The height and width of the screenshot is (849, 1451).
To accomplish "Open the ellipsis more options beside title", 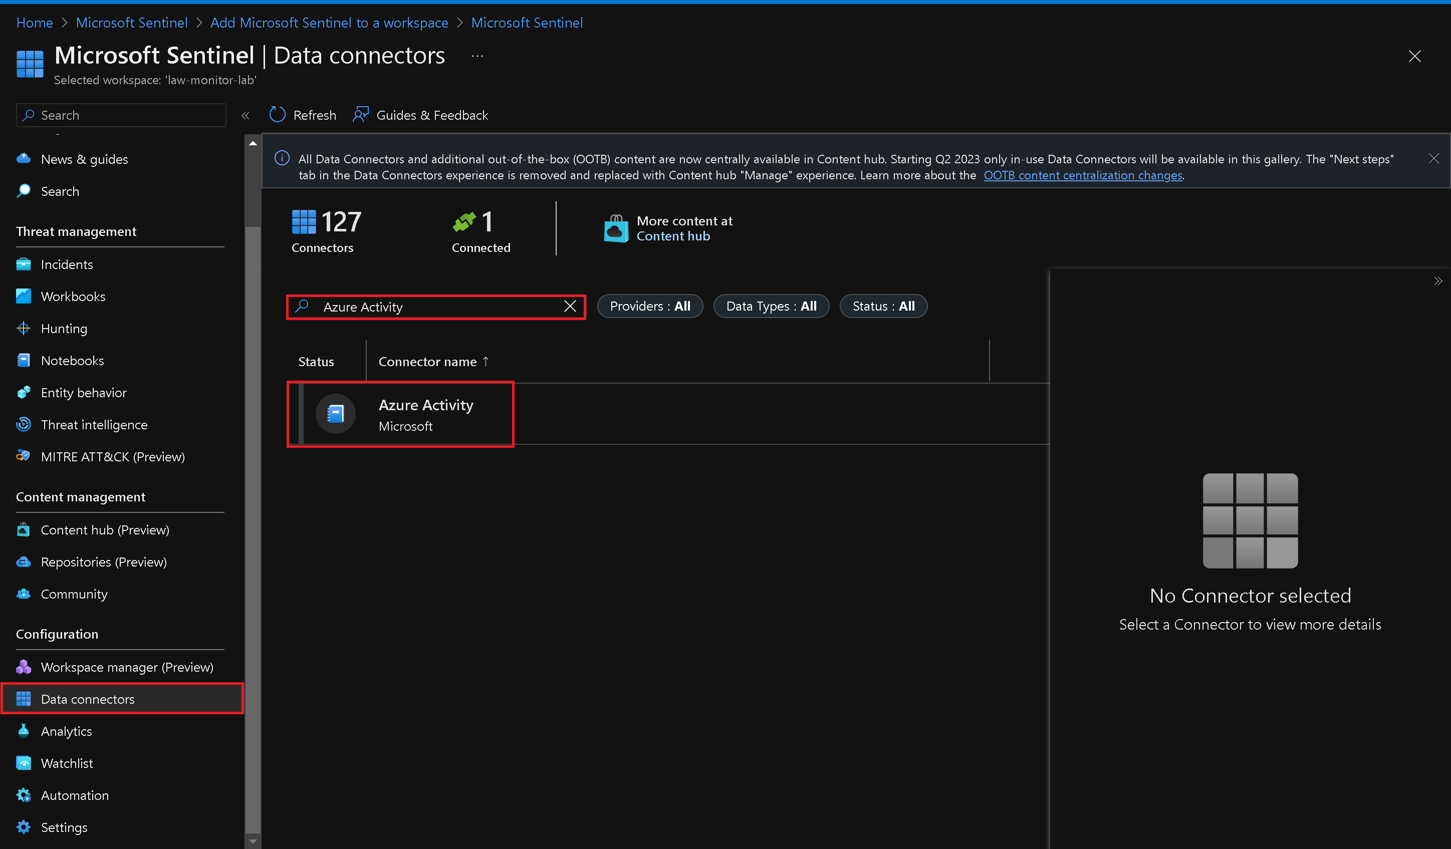I will coord(477,56).
